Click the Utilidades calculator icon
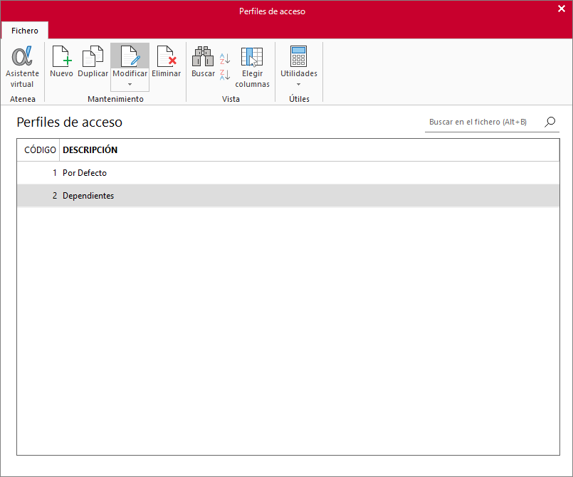This screenshot has width=573, height=477. pyautogui.click(x=298, y=56)
